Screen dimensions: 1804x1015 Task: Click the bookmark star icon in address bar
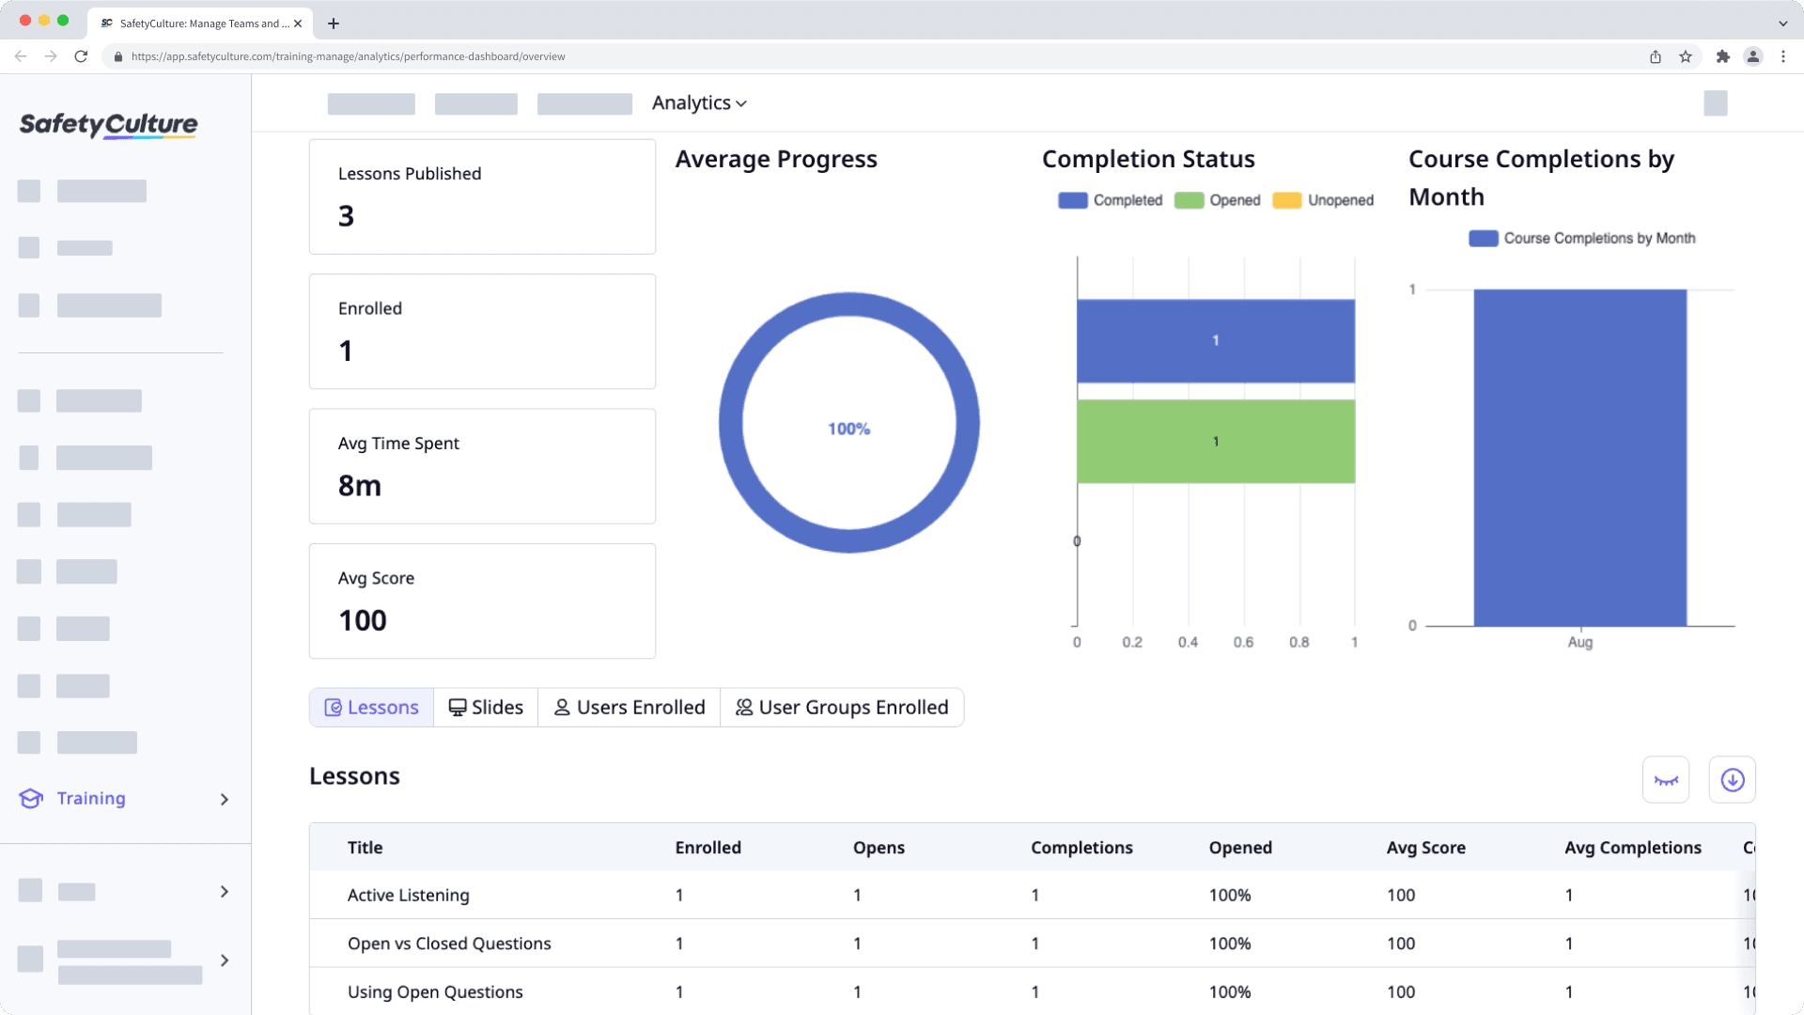coord(1686,56)
